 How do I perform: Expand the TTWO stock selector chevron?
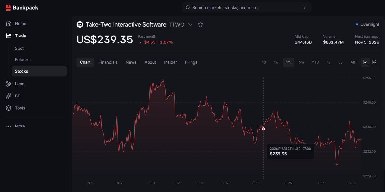190,24
